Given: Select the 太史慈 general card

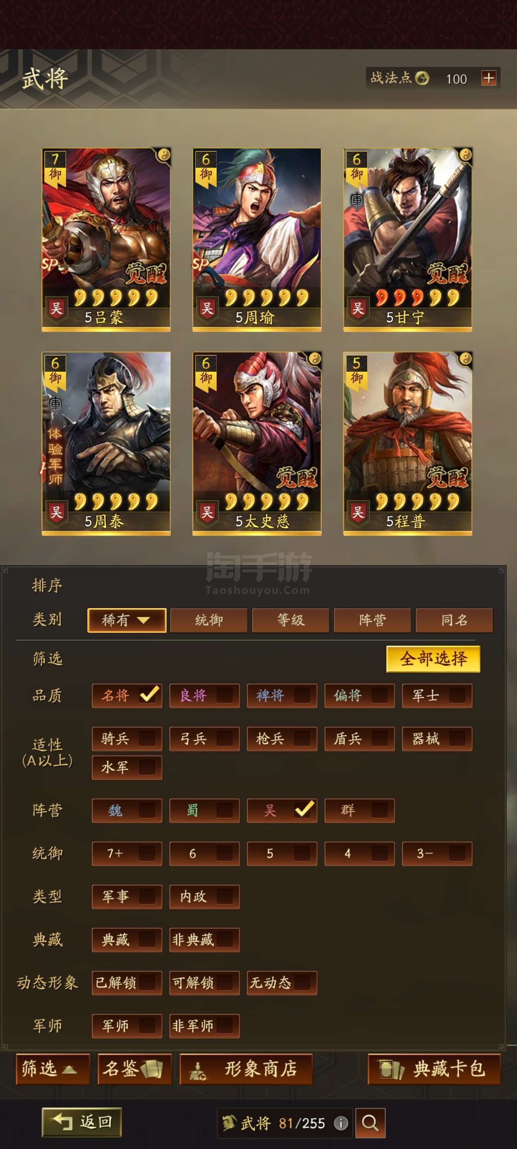Looking at the screenshot, I should click(257, 443).
